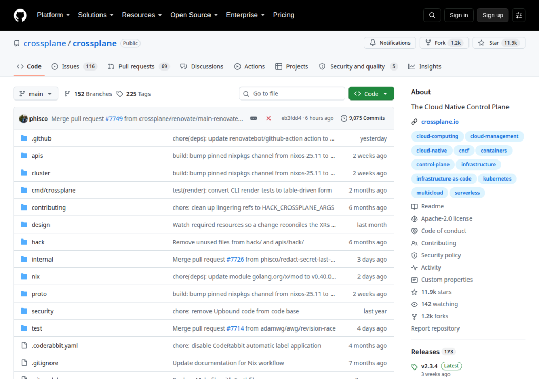Open the GitHub home logo
Viewport: 539px width, 379px height.
20,15
